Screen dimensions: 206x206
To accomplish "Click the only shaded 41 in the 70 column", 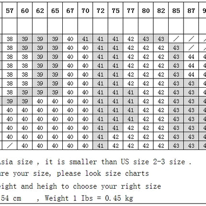I will [x=85, y=39].
